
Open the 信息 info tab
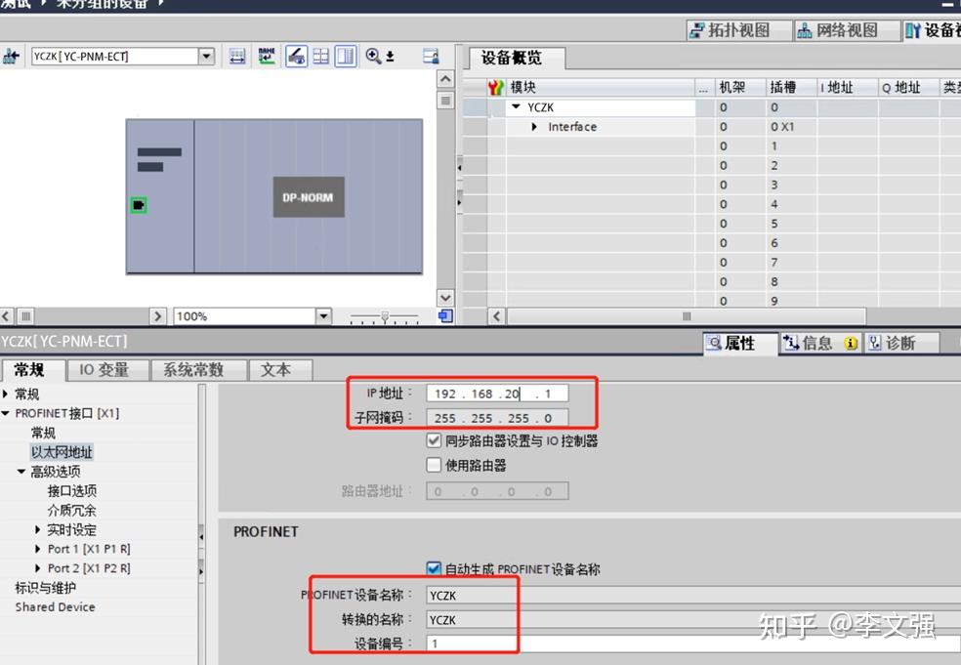(821, 343)
